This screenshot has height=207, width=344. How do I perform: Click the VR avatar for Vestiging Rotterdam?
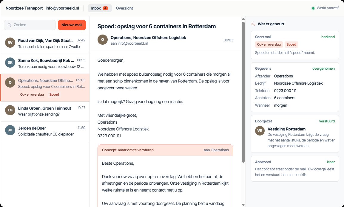pyautogui.click(x=260, y=130)
